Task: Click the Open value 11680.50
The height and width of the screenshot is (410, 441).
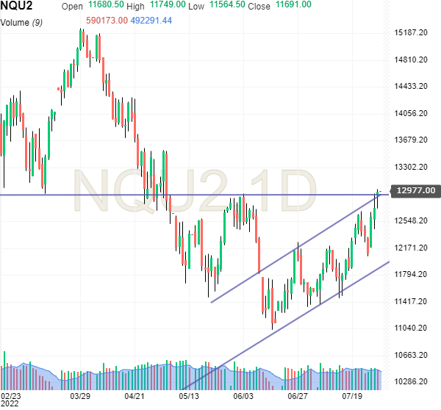Action: [105, 7]
